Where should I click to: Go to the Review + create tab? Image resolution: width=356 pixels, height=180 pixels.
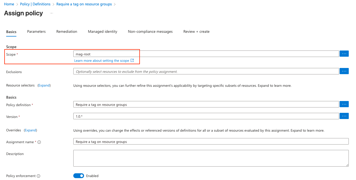(196, 31)
